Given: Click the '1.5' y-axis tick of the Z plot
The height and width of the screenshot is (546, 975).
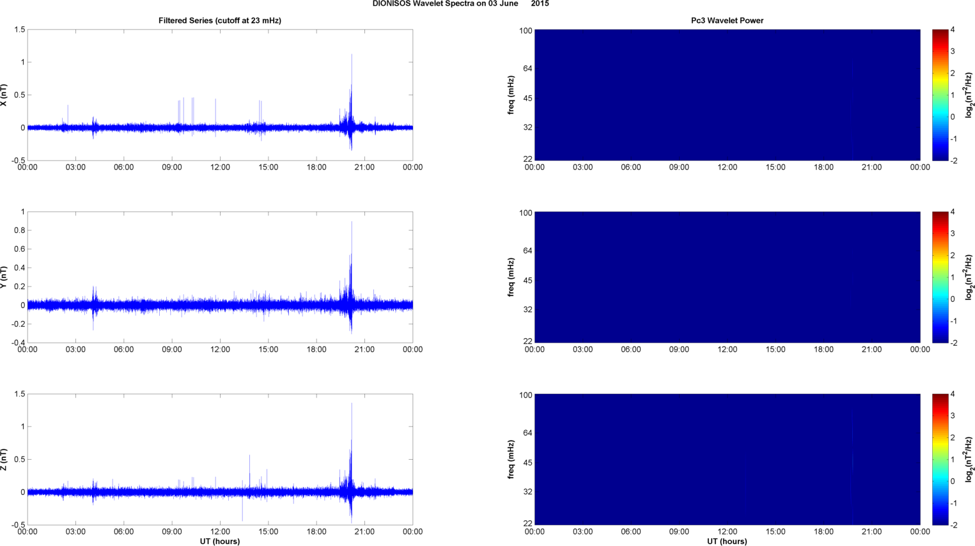Looking at the screenshot, I should [x=19, y=394].
